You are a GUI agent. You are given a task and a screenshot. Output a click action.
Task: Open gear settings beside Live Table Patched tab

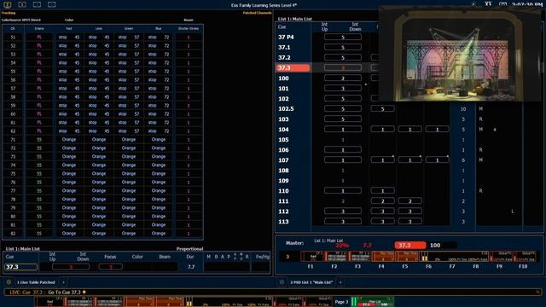point(9,282)
